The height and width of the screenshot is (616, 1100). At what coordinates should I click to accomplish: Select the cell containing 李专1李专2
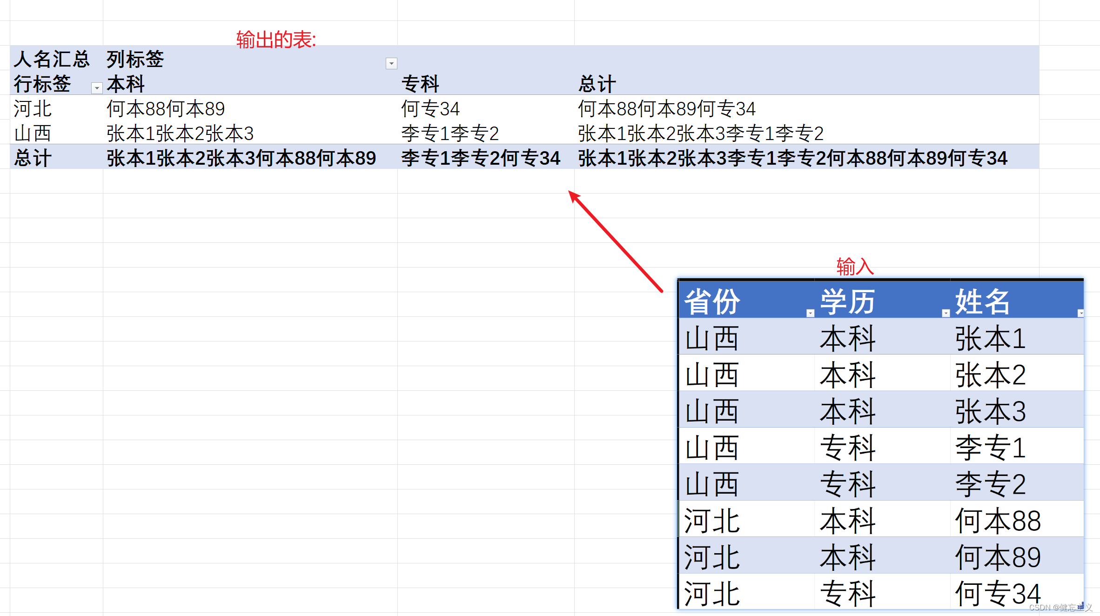449,133
